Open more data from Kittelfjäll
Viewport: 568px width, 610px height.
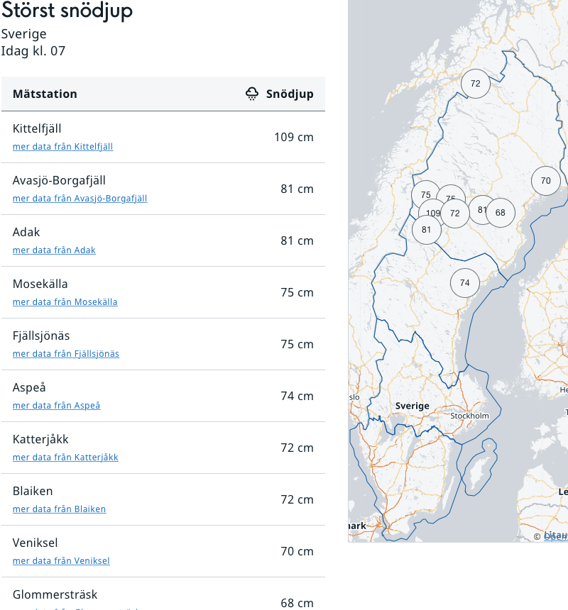coord(62,147)
